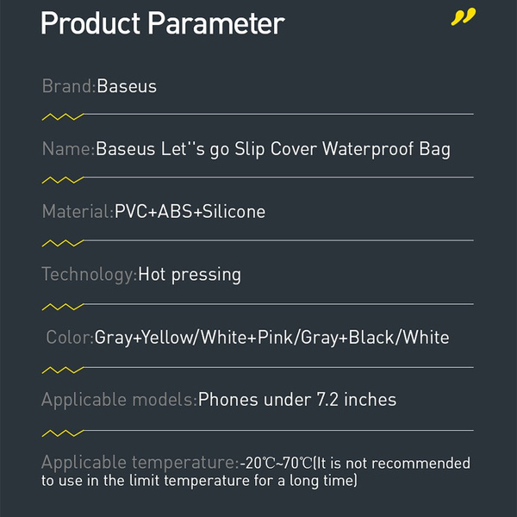Screen dimensions: 517x517
Task: Select the yellow zigzag under the Material row
Action: pos(63,242)
